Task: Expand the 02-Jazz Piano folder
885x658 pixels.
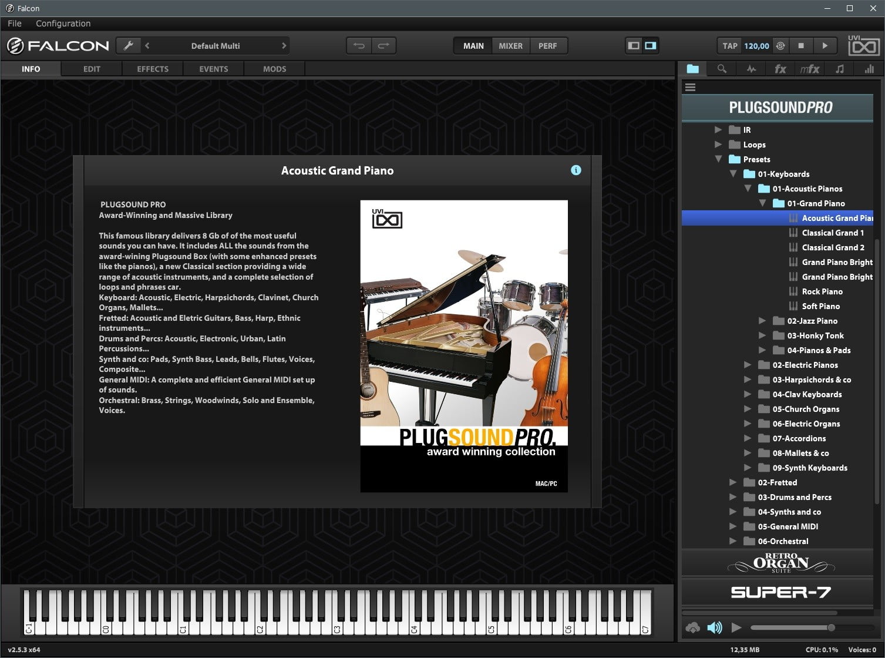Action: tap(762, 321)
